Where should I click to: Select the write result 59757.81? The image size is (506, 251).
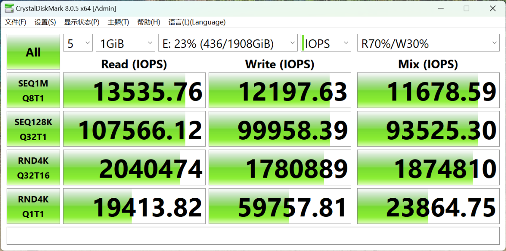coord(280,206)
